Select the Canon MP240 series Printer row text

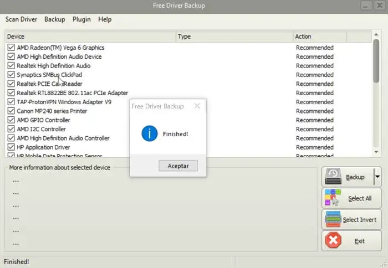[52, 111]
